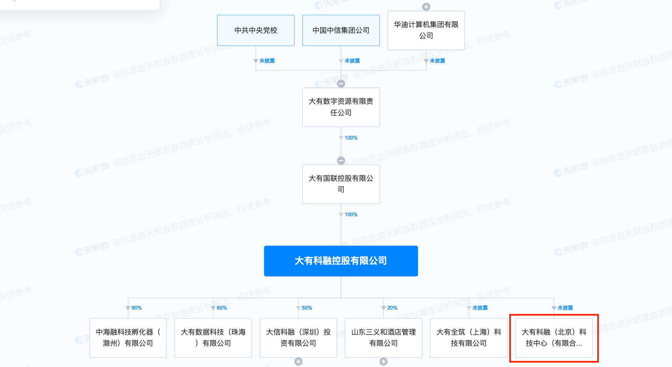The width and height of the screenshot is (672, 367).
Task: Select the central 大有科融控股有限公司 blue node
Action: coord(341,261)
